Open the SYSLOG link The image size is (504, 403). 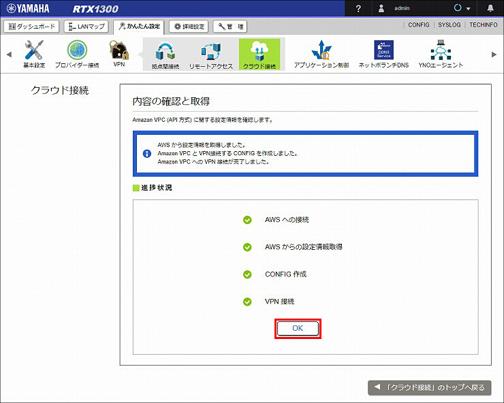coord(450,25)
